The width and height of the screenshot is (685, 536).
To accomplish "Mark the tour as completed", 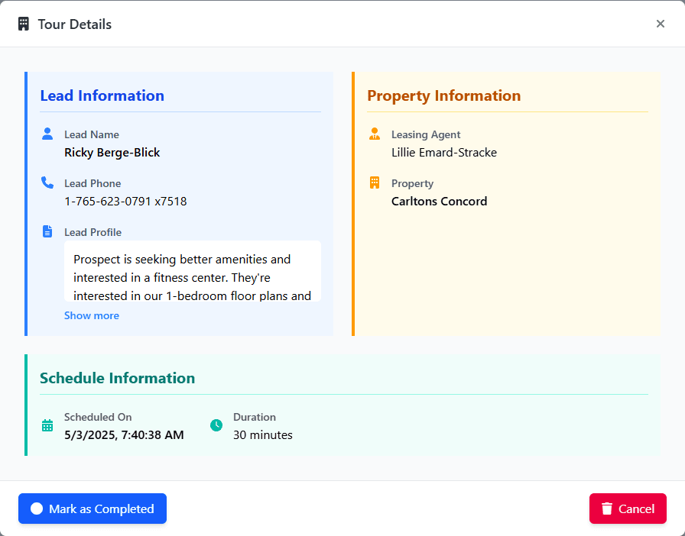I will [92, 509].
